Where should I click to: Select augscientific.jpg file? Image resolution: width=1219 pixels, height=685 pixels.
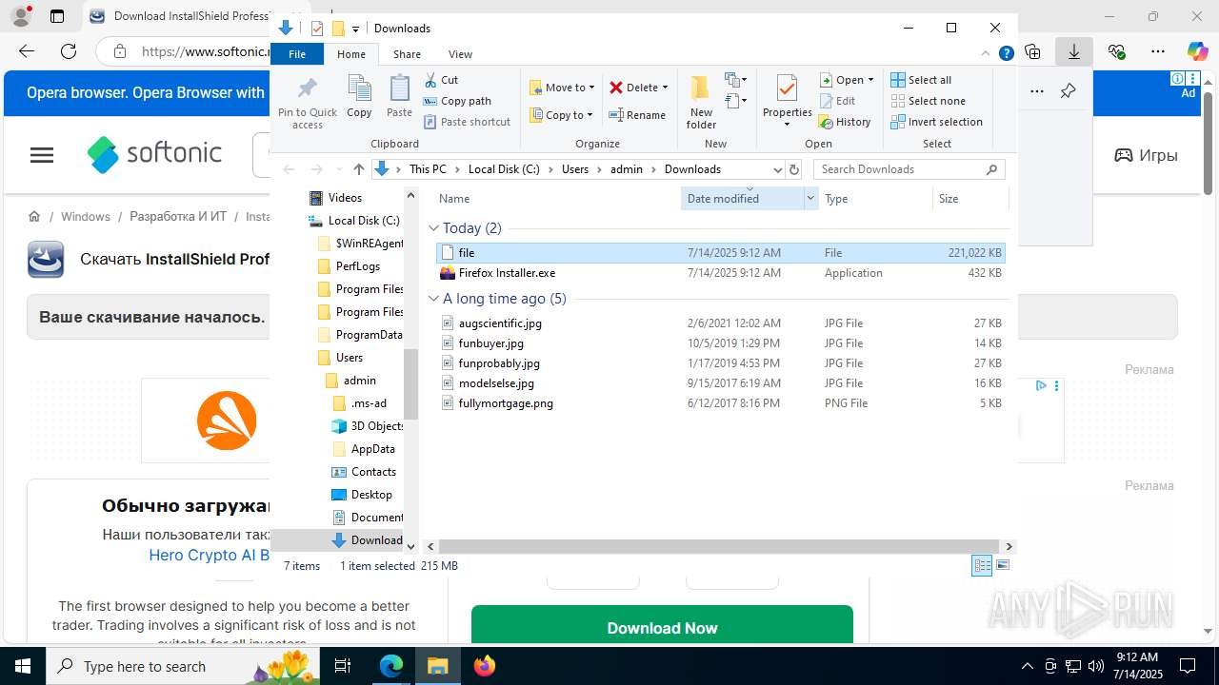[719, 323]
